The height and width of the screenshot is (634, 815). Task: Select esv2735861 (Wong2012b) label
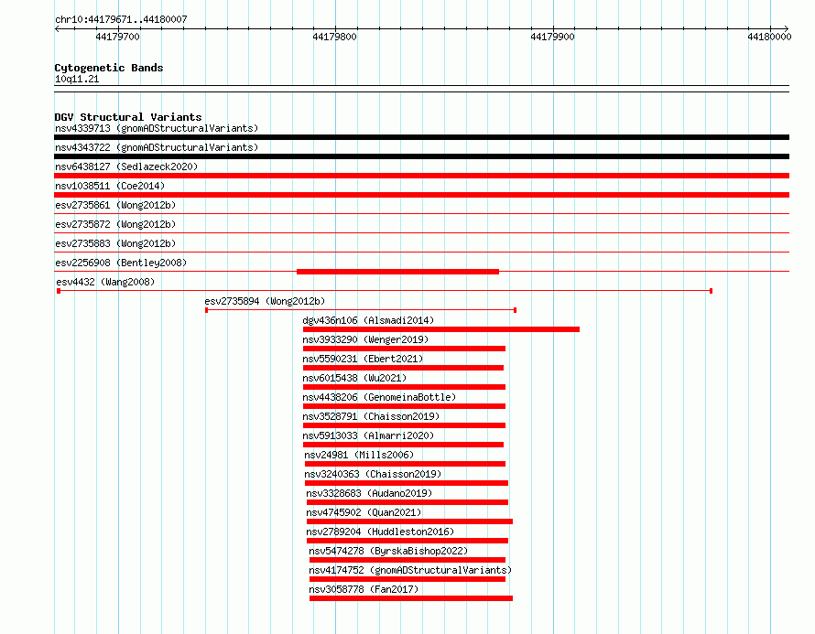[x=115, y=205]
